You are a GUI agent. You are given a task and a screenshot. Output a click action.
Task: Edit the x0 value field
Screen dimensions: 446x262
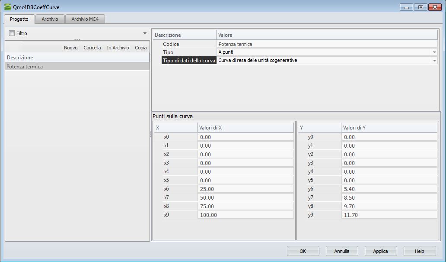coord(245,137)
